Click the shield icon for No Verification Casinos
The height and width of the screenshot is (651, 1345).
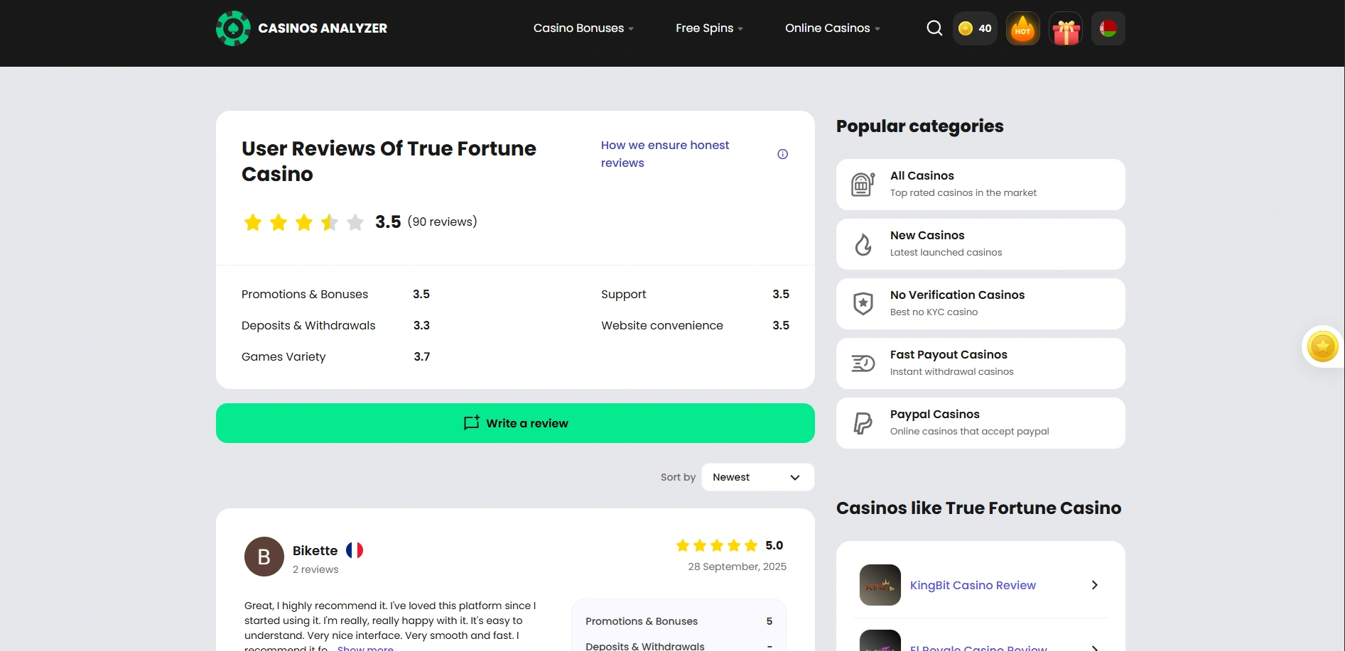click(x=863, y=304)
